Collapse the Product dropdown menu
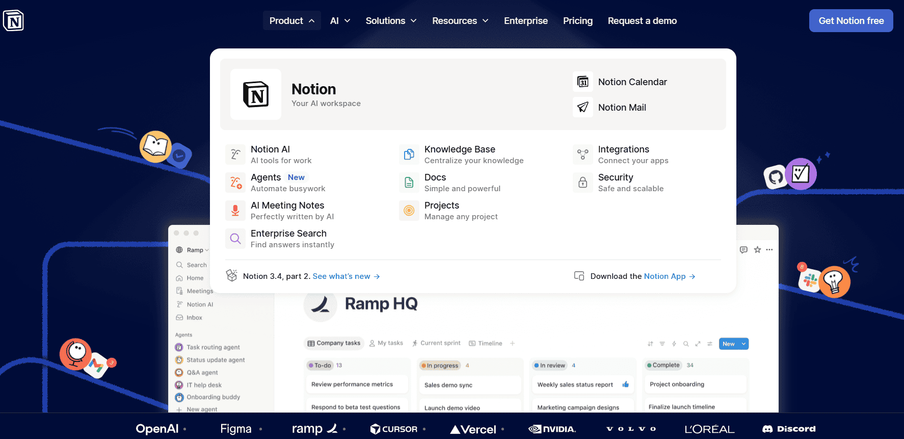 click(x=292, y=20)
